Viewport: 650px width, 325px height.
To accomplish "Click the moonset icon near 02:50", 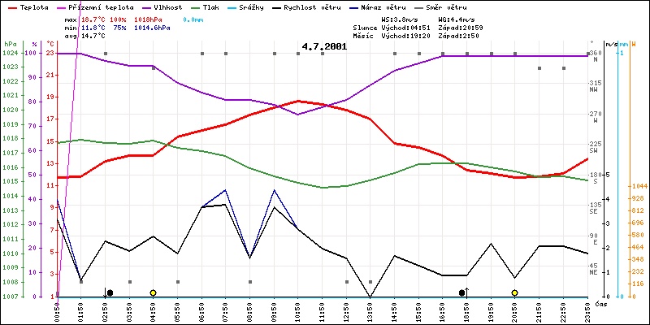I will click(108, 292).
